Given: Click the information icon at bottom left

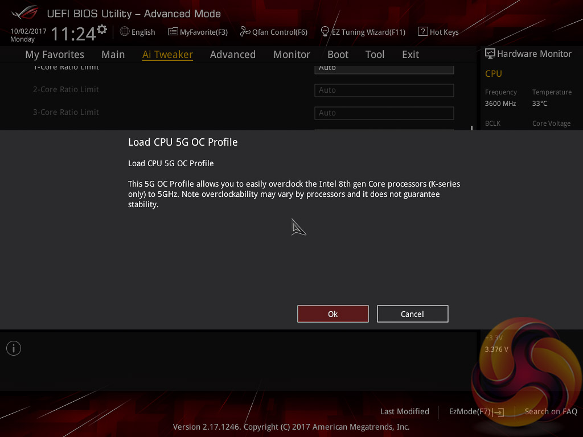Looking at the screenshot, I should 14,348.
